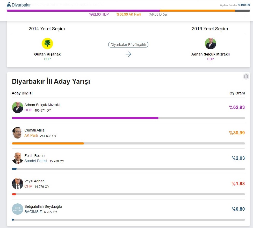Click the Gültan Kışanak candidate name

(47, 54)
